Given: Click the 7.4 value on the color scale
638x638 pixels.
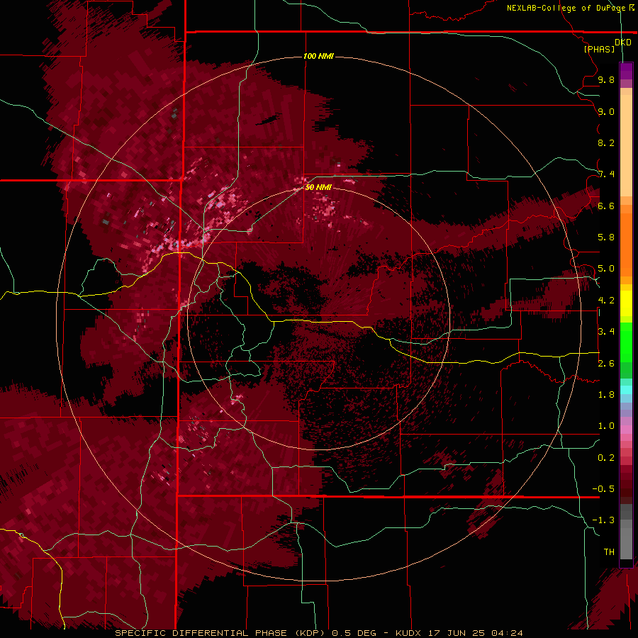Looking at the screenshot, I should point(606,174).
